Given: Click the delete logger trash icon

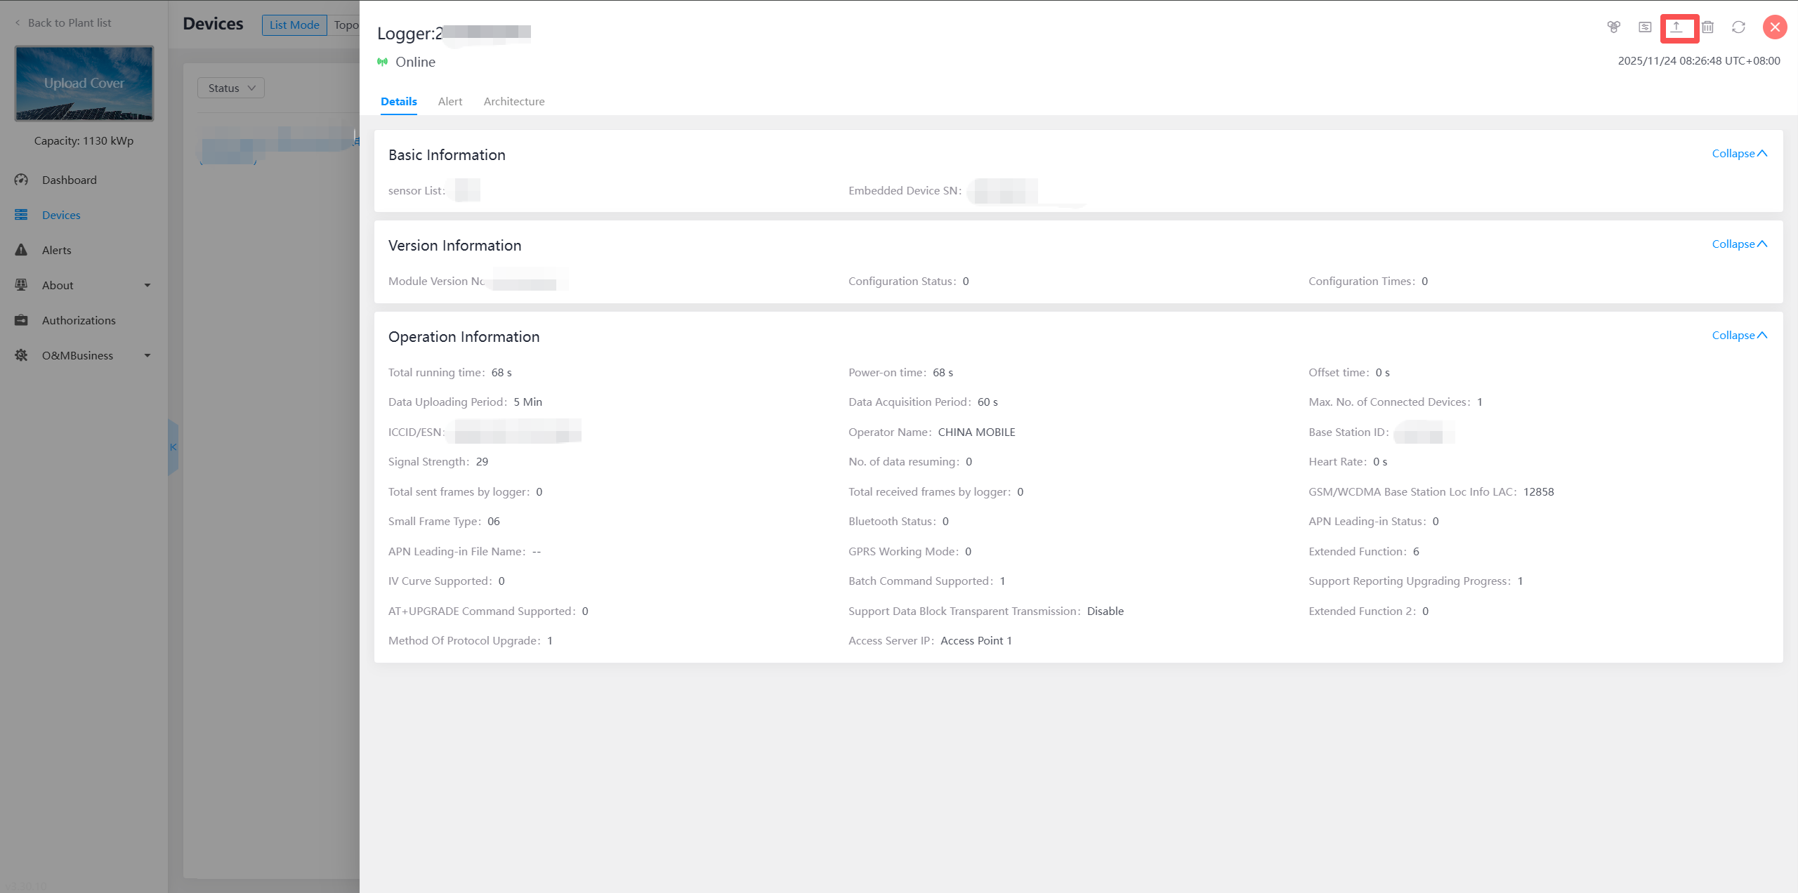Looking at the screenshot, I should (x=1707, y=27).
